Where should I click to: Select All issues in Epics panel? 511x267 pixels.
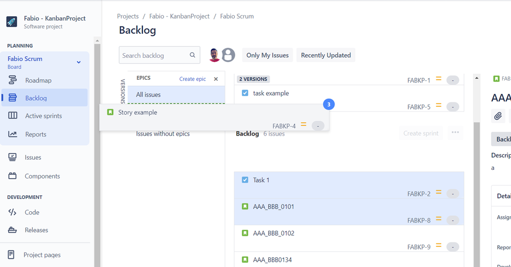148,95
